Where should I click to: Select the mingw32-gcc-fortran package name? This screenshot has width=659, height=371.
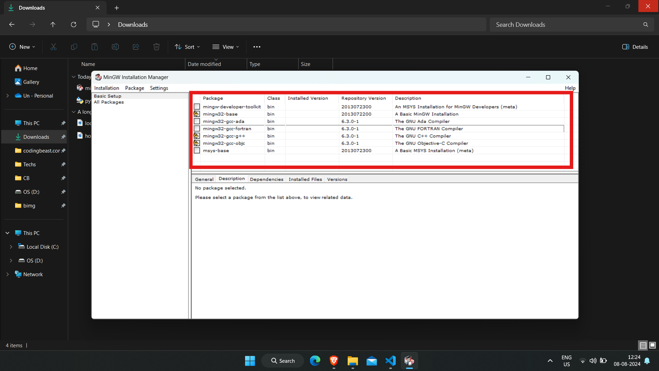click(227, 129)
